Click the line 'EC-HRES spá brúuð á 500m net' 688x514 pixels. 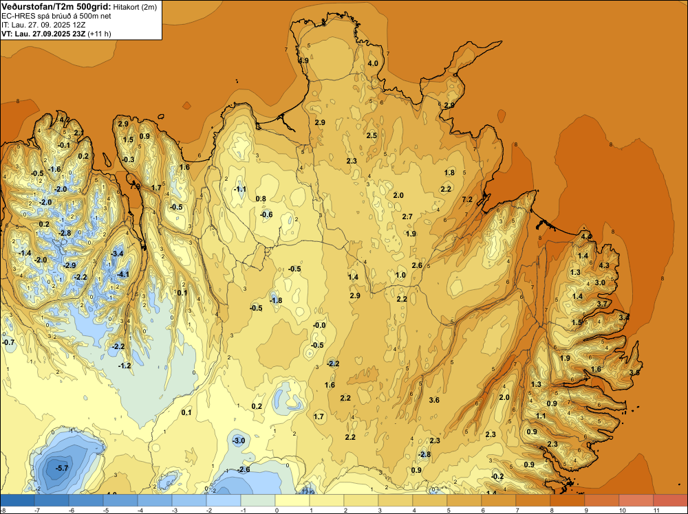click(x=56, y=16)
